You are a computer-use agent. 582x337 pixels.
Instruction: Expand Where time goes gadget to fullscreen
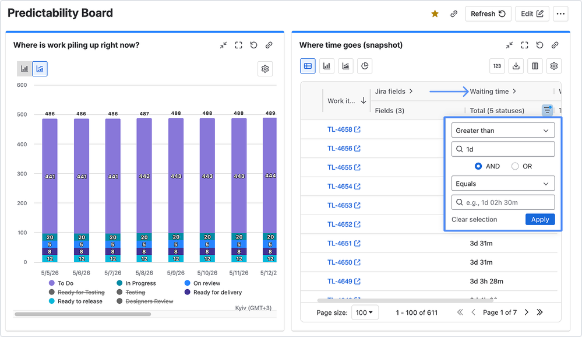point(524,45)
